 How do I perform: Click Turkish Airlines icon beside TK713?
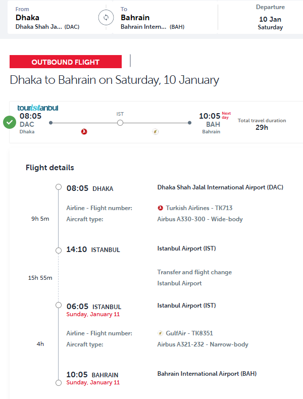[161, 208]
